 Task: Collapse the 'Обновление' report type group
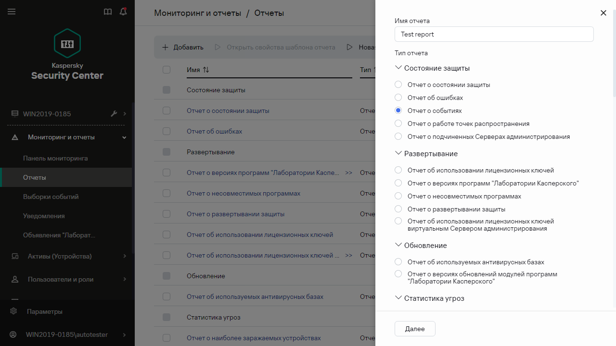(398, 245)
